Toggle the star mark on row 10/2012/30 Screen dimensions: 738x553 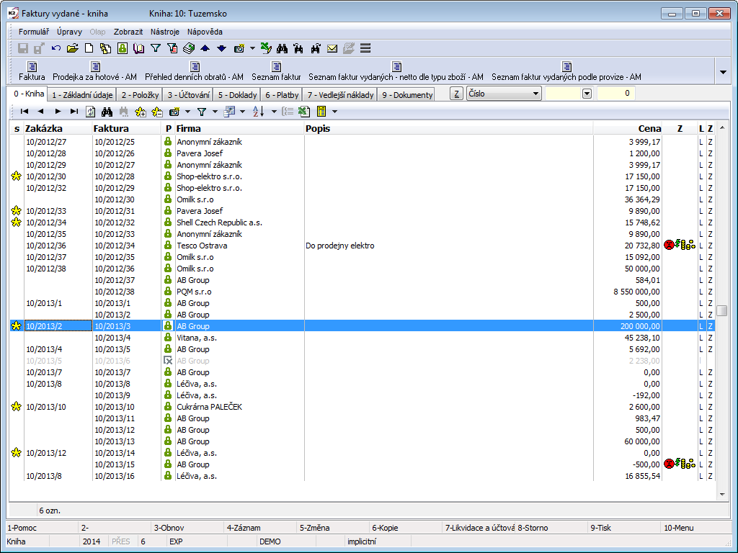coord(17,176)
